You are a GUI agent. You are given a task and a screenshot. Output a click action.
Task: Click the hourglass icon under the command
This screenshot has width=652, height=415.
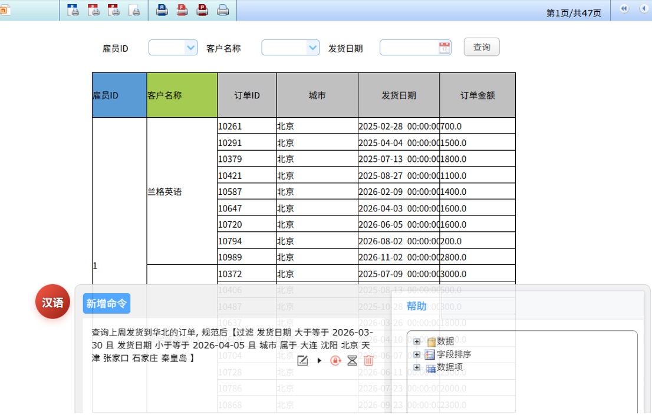pyautogui.click(x=352, y=360)
